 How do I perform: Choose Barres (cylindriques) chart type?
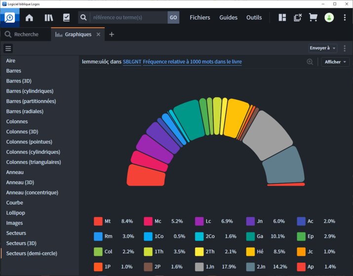pyautogui.click(x=30, y=91)
